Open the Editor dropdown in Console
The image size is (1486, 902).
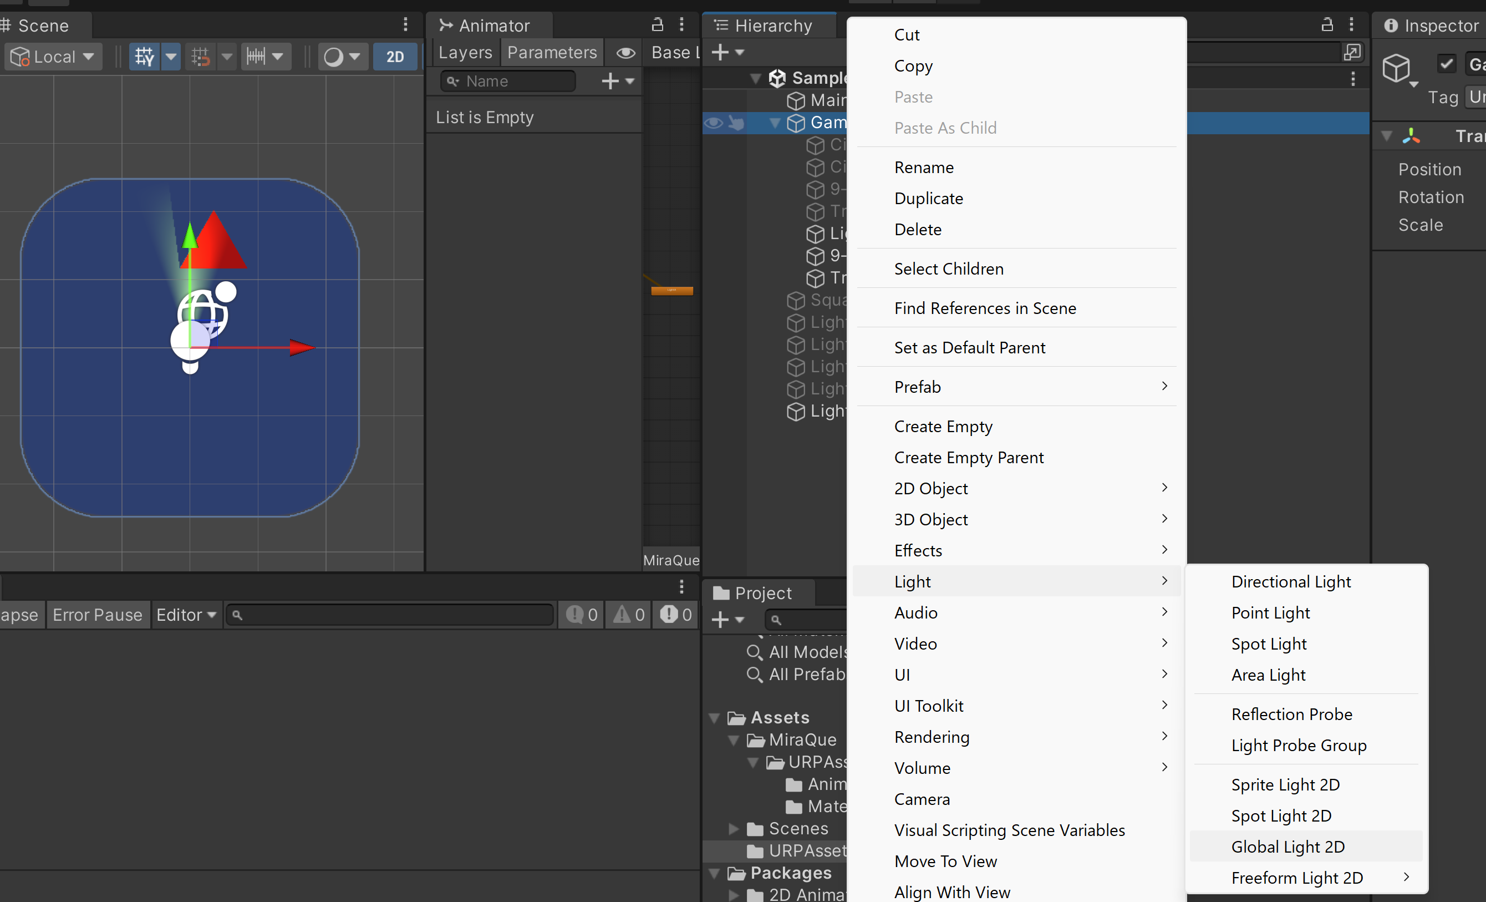pos(186,615)
